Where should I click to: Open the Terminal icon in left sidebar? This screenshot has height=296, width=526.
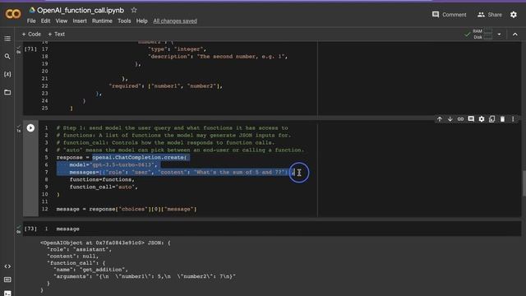[x=7, y=293]
